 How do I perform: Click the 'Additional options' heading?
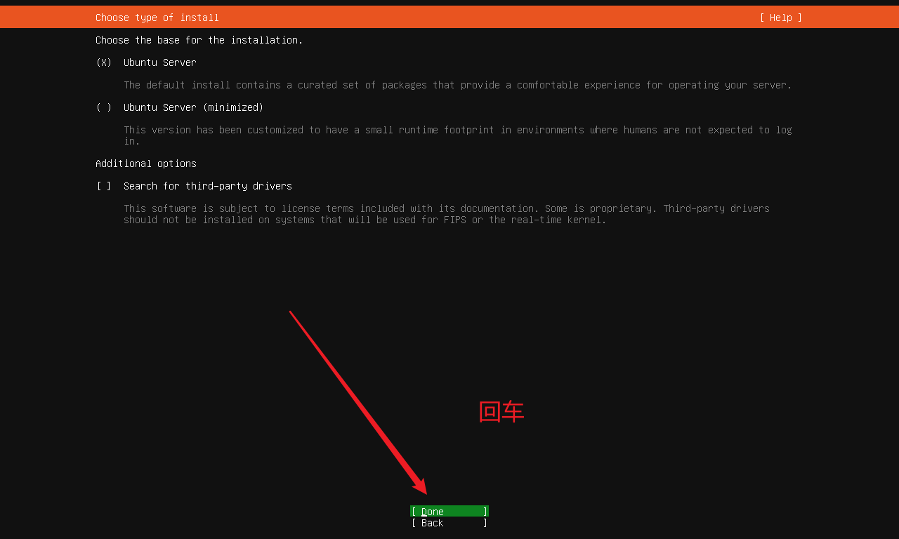pyautogui.click(x=146, y=164)
